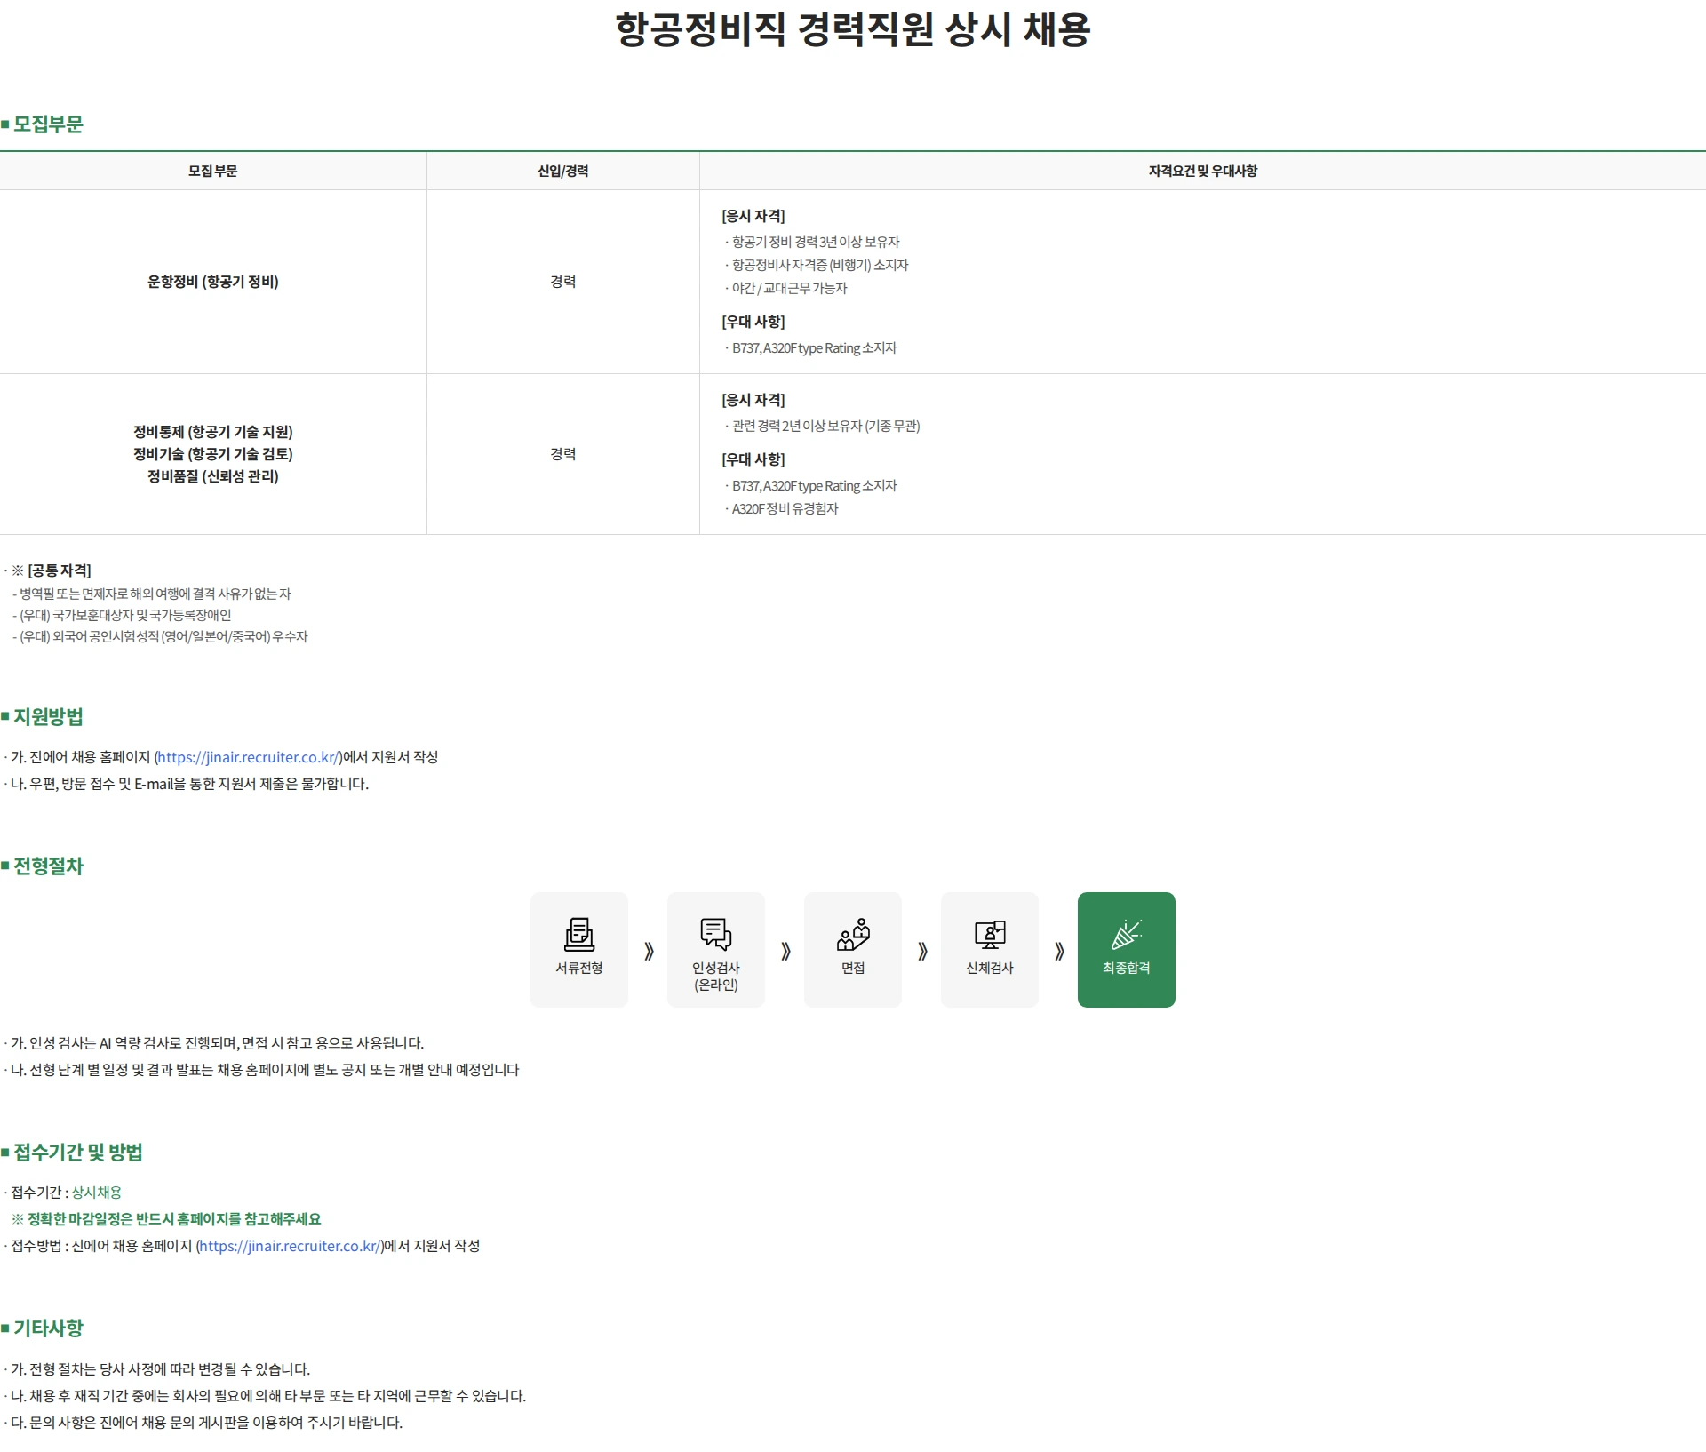Screen dimensions: 1706x1452
Task: Click the green 최종합격 step card
Action: (1127, 950)
